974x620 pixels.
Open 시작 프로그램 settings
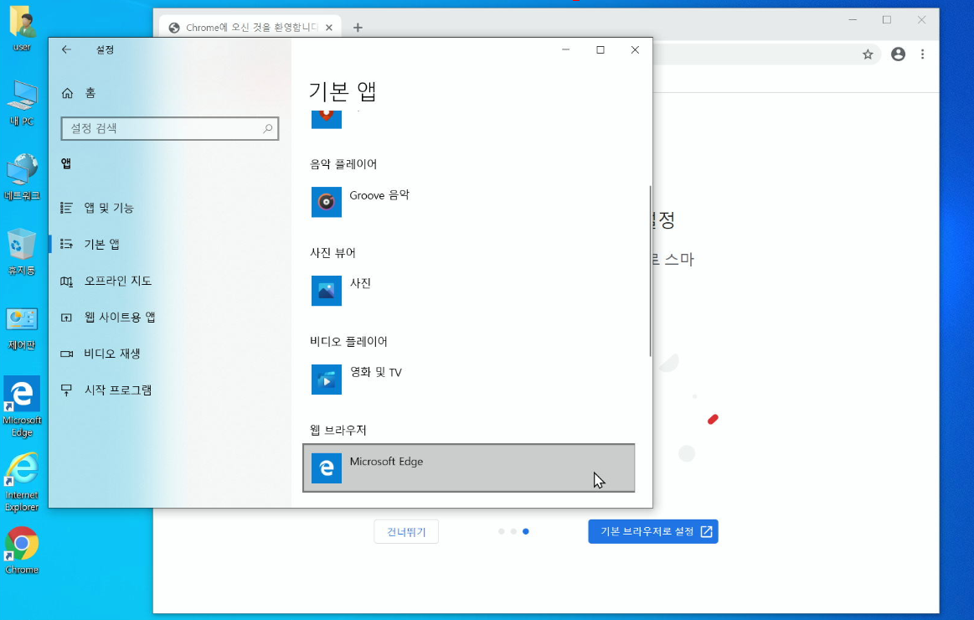106,390
